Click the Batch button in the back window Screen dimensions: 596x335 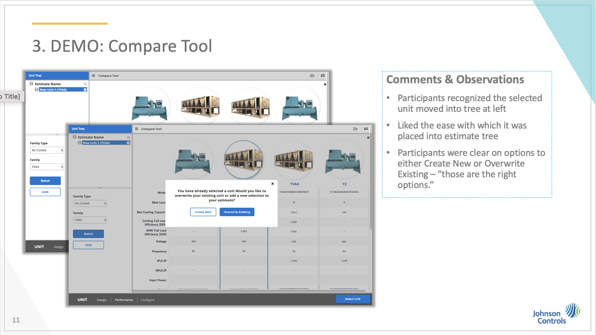tap(45, 181)
